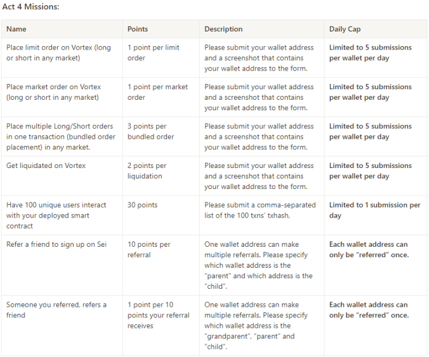Click the Act 4 Missions heading

click(x=30, y=6)
